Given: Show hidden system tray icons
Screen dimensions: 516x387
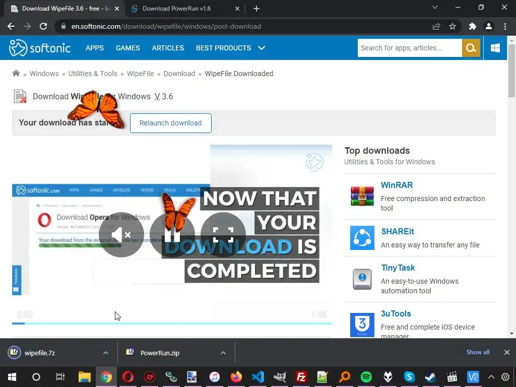Looking at the screenshot, I should (x=491, y=377).
